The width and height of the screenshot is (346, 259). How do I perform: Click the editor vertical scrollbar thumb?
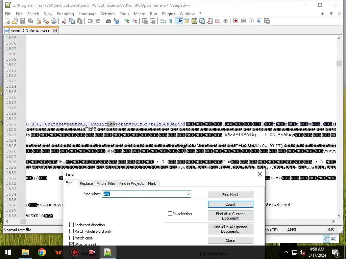[x=339, y=63]
